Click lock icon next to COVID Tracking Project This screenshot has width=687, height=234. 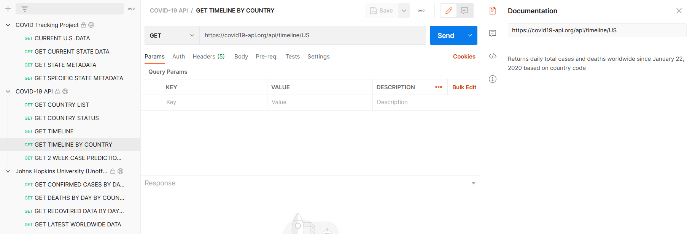(83, 25)
